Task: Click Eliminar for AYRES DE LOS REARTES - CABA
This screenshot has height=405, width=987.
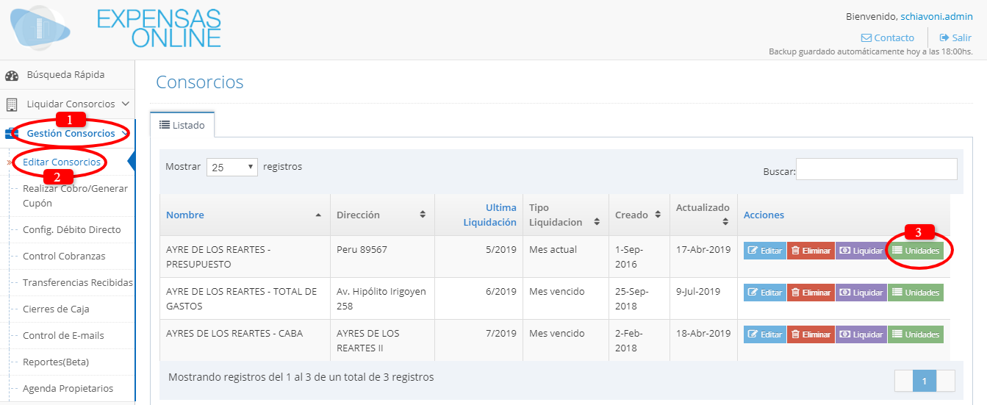Action: pyautogui.click(x=811, y=334)
